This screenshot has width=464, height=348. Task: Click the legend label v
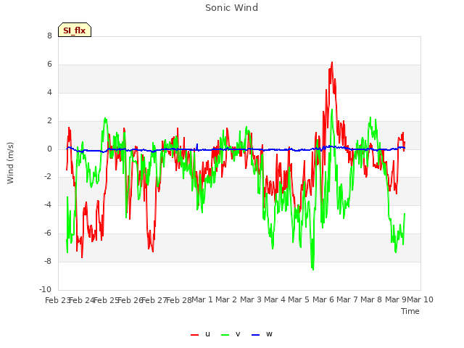pyautogui.click(x=238, y=334)
